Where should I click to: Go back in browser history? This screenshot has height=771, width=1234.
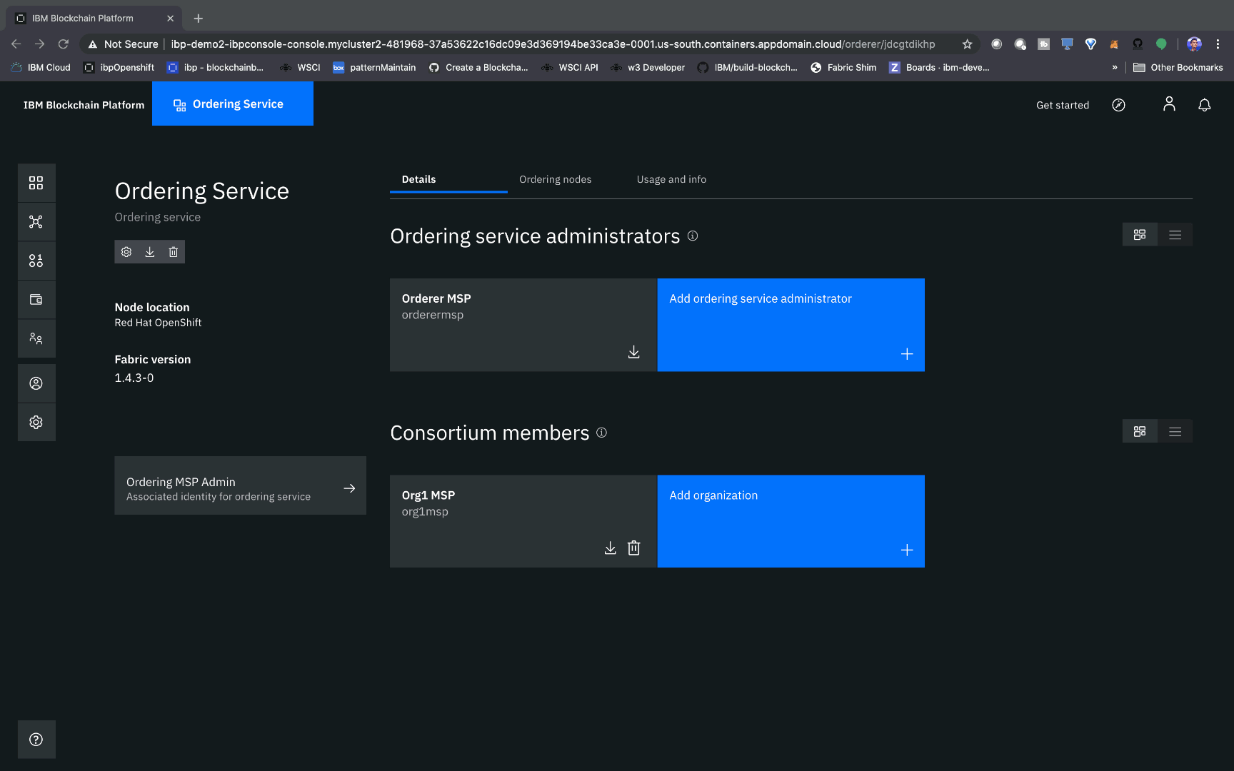click(16, 44)
